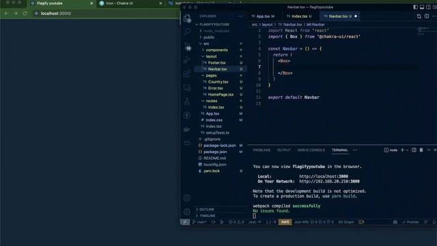Image resolution: width=437 pixels, height=246 pixels.
Task: Expand the node_modules folder
Action: coord(214,31)
